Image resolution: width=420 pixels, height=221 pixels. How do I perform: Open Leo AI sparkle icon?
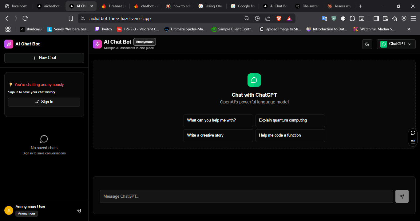(395, 18)
